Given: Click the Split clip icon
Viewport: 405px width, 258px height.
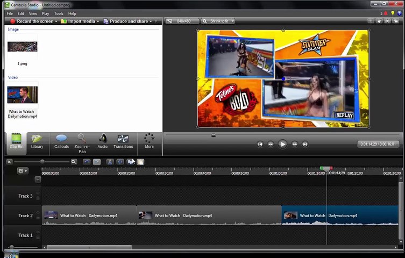Looking at the screenshot, I should [x=120, y=162].
